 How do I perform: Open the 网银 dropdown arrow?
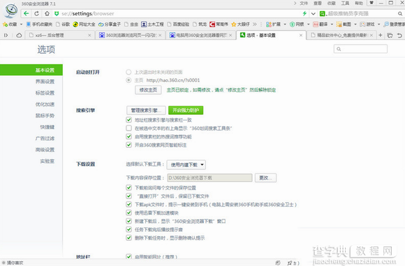pyautogui.click(x=308, y=24)
